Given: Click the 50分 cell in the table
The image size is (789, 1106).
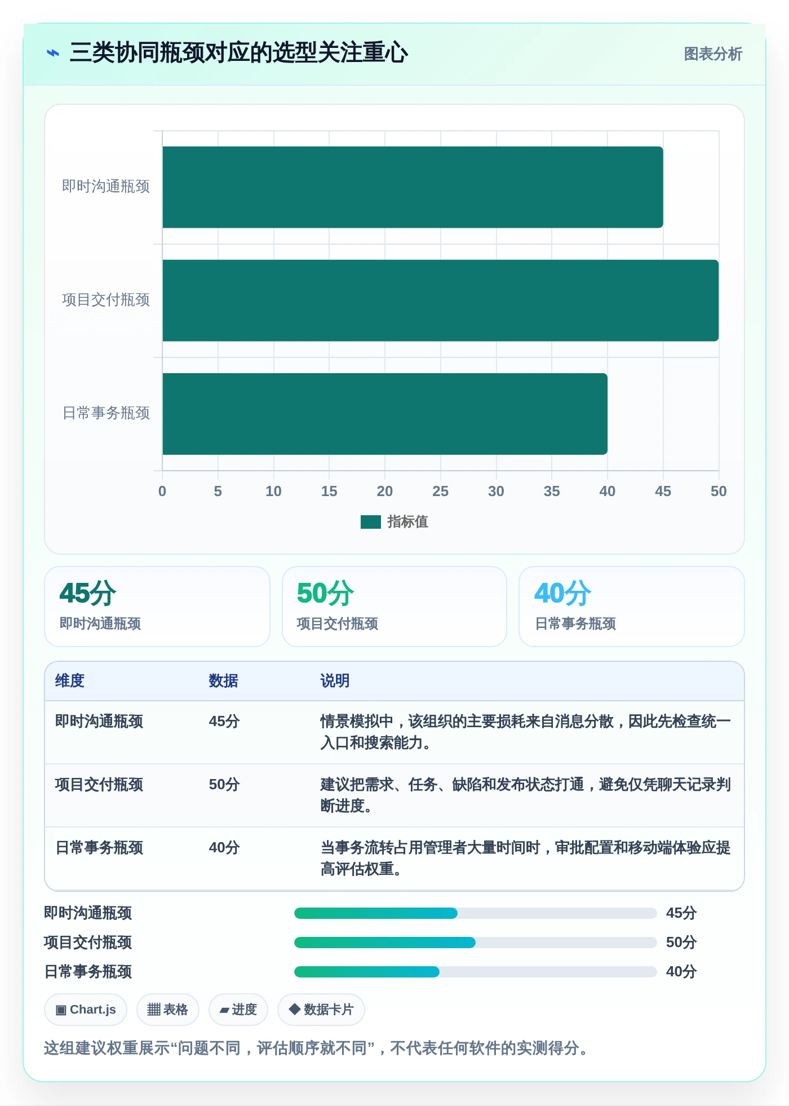Looking at the screenshot, I should click(x=224, y=785).
